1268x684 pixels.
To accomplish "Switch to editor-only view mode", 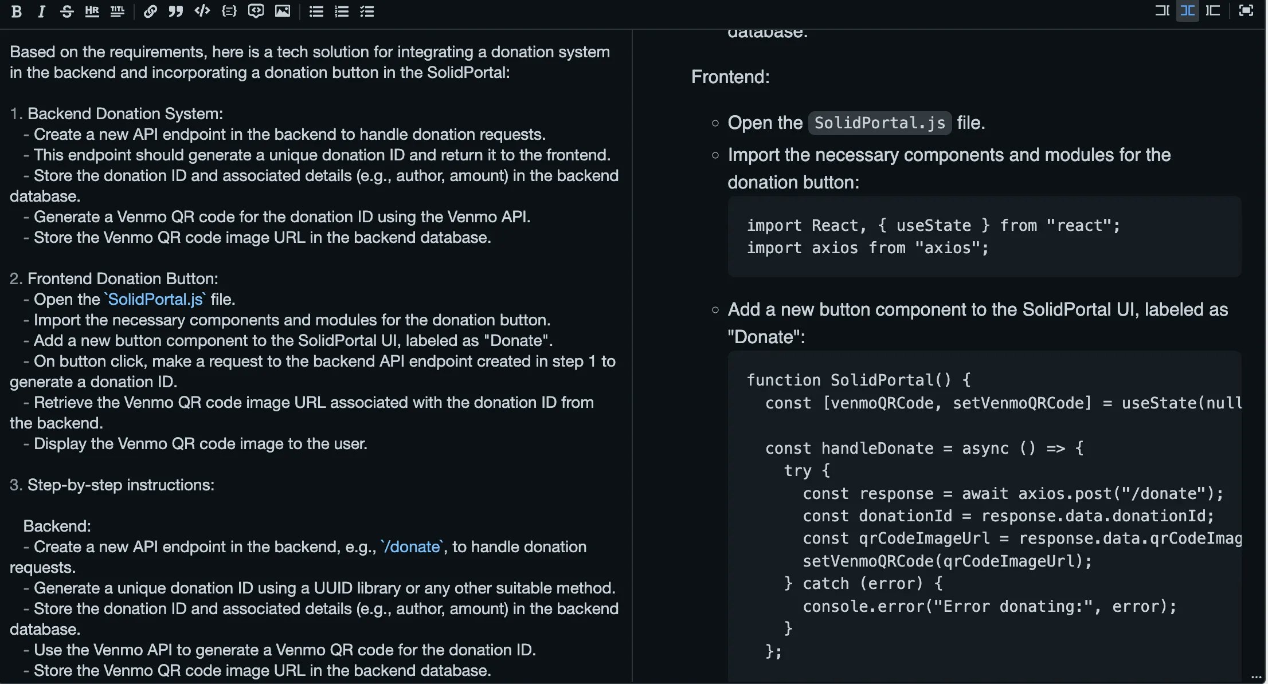I will 1162,11.
